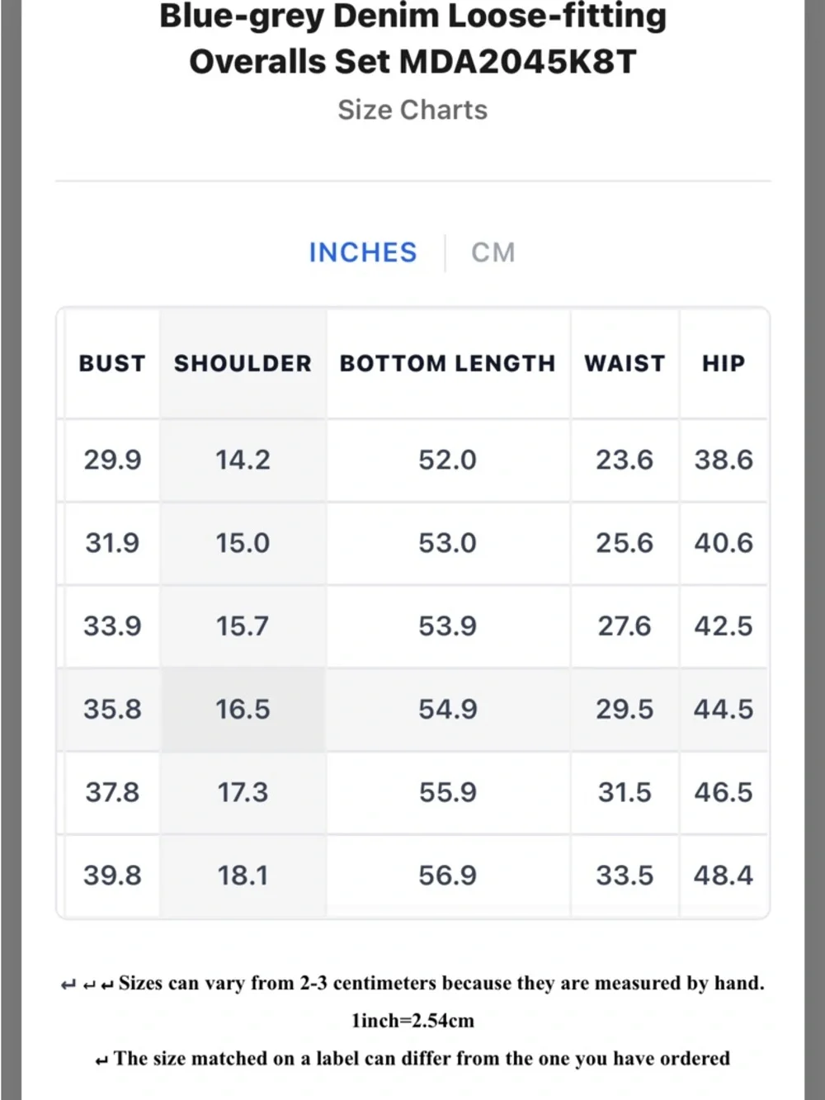Click the BOTTOM LENGTH column header

click(x=447, y=364)
